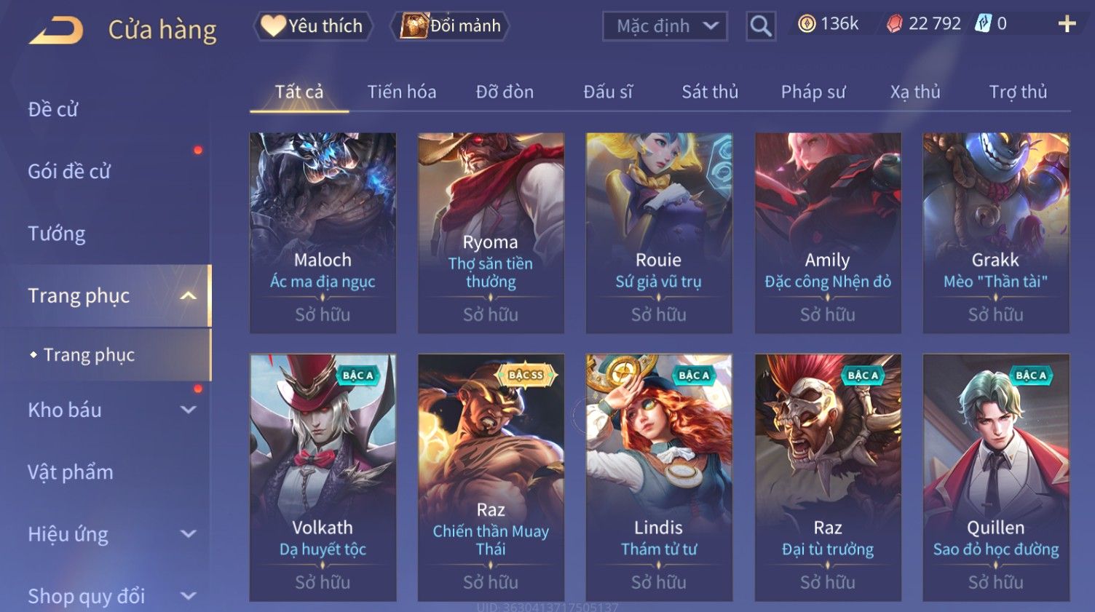
Task: Tap the red gem currency icon
Action: pos(894,24)
